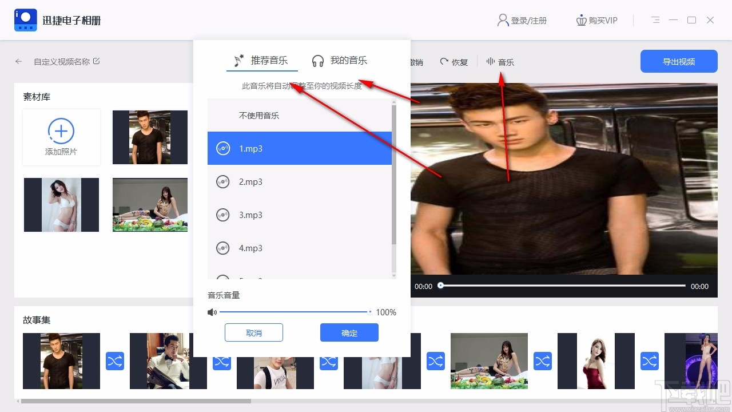732x412 pixels.
Task: Choose the 4.mp3 track
Action: [299, 248]
